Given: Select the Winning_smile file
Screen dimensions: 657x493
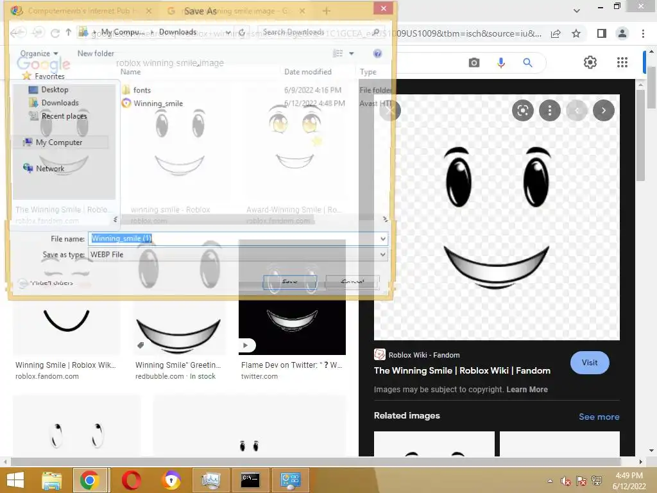Looking at the screenshot, I should [158, 103].
